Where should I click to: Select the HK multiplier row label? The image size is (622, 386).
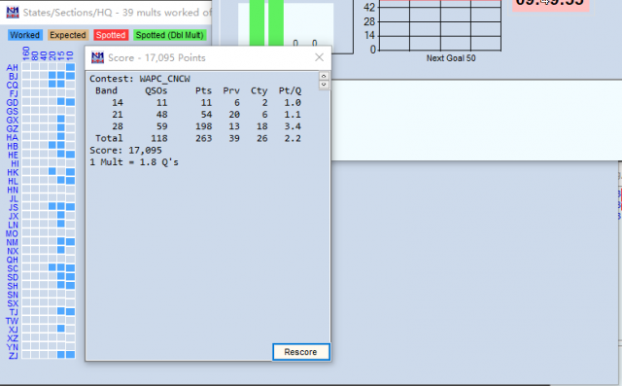(x=13, y=172)
